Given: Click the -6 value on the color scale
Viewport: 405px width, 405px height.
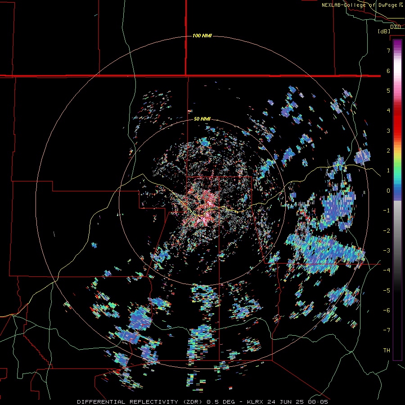Looking at the screenshot, I should click(387, 310).
